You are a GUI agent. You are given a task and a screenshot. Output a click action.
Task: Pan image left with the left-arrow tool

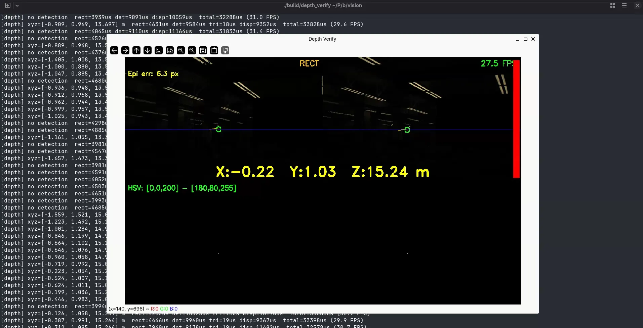click(x=114, y=50)
